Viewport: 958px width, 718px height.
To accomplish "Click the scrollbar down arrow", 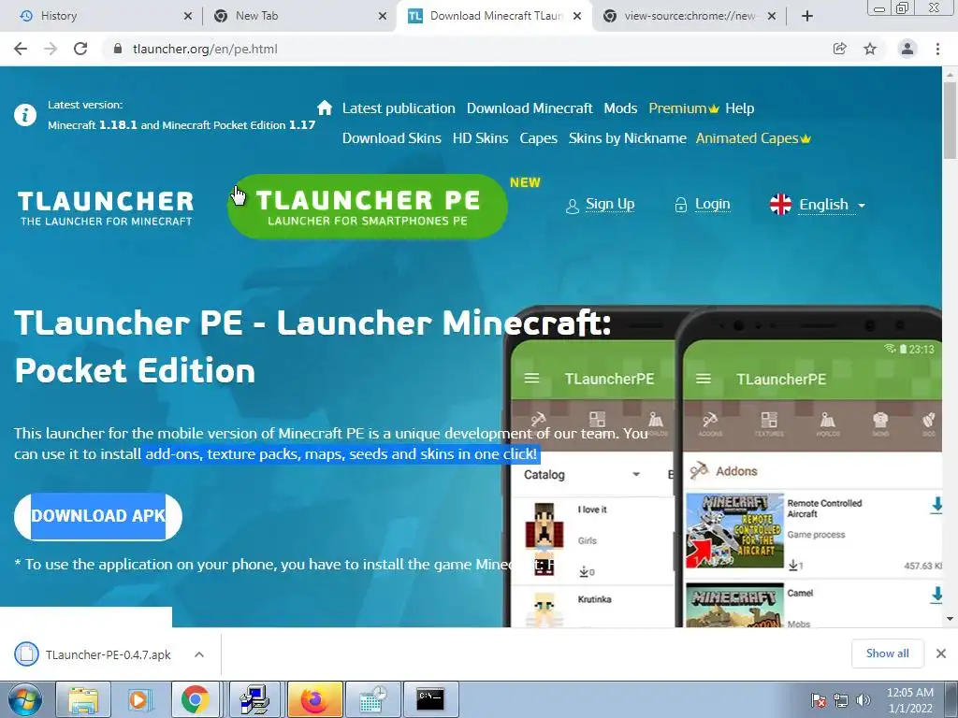I will click(950, 619).
